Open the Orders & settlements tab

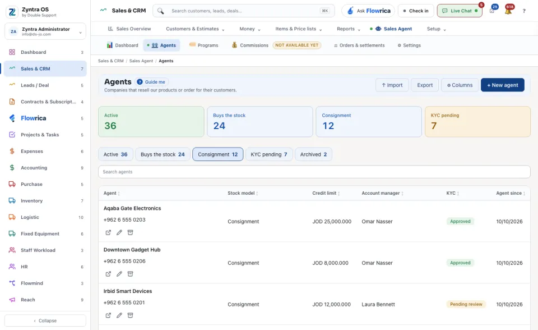coord(359,45)
